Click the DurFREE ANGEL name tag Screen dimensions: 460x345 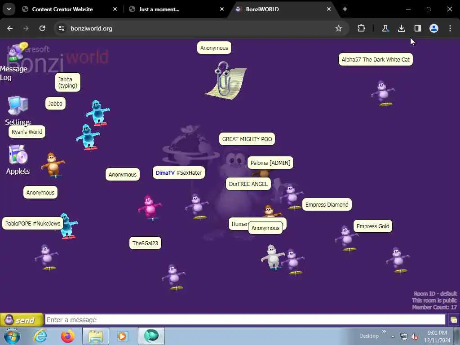pos(248,184)
